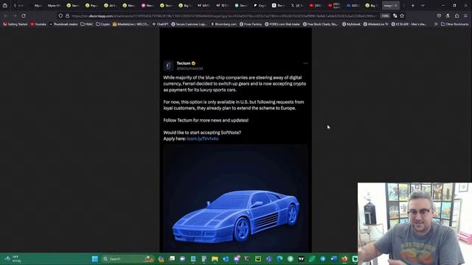This screenshot has height=265, width=472.
Task: Open the Tectum profile name in the tweet
Action: pyautogui.click(x=184, y=63)
